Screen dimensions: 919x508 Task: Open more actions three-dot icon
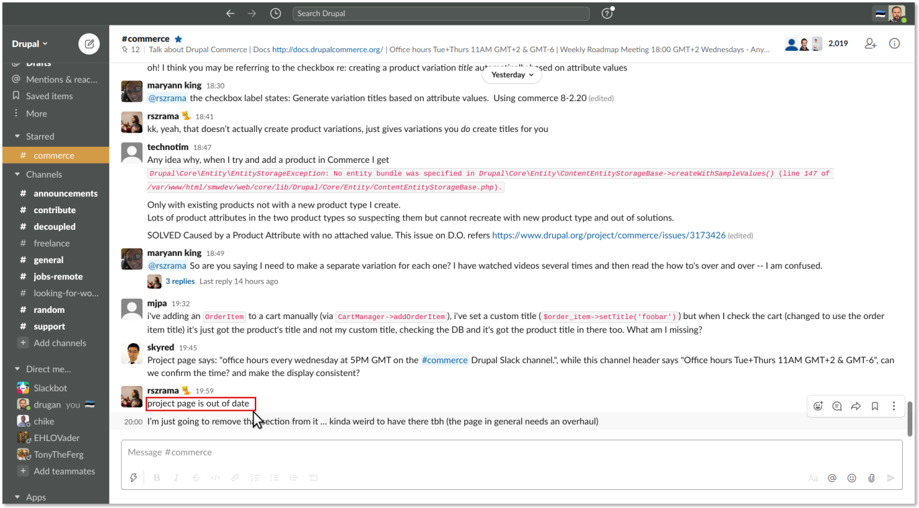[x=894, y=406]
